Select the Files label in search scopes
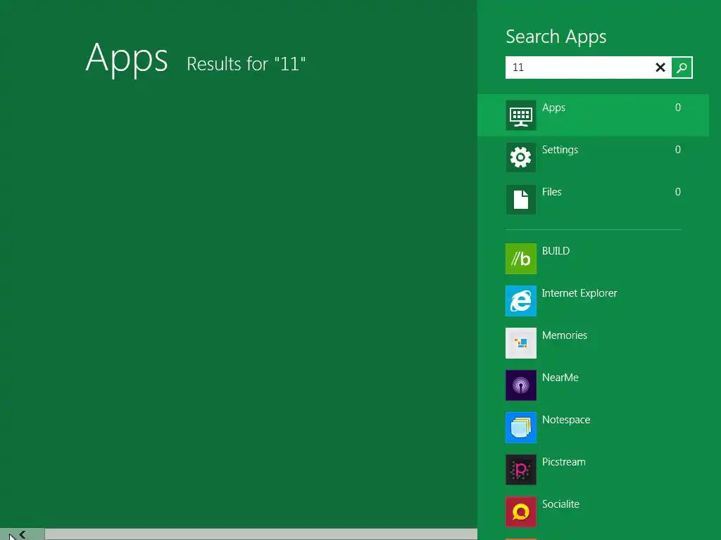721x540 pixels. pyautogui.click(x=551, y=192)
